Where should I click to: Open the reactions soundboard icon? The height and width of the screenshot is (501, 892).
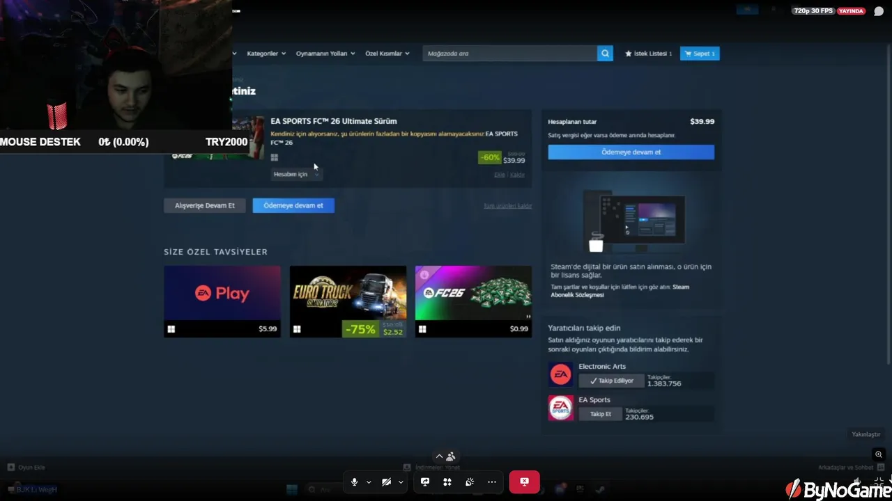coord(470,482)
